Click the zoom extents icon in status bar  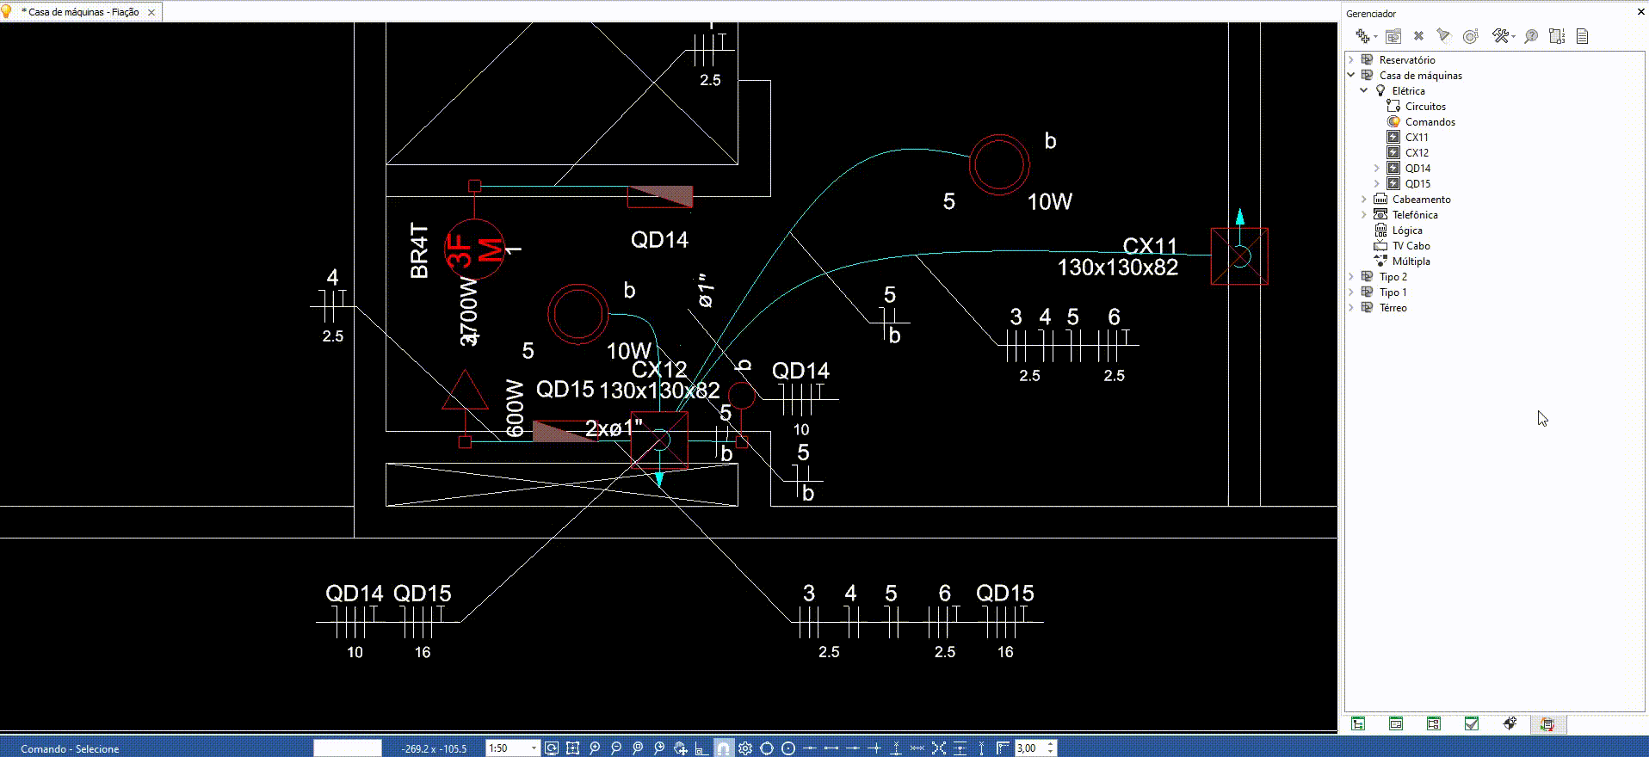573,748
